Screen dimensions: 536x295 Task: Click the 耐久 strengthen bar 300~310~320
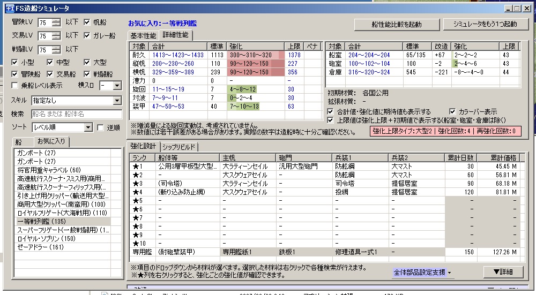256,55
